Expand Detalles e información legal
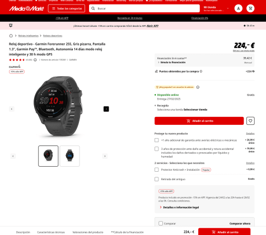This screenshot has width=266, height=235. pos(179,207)
